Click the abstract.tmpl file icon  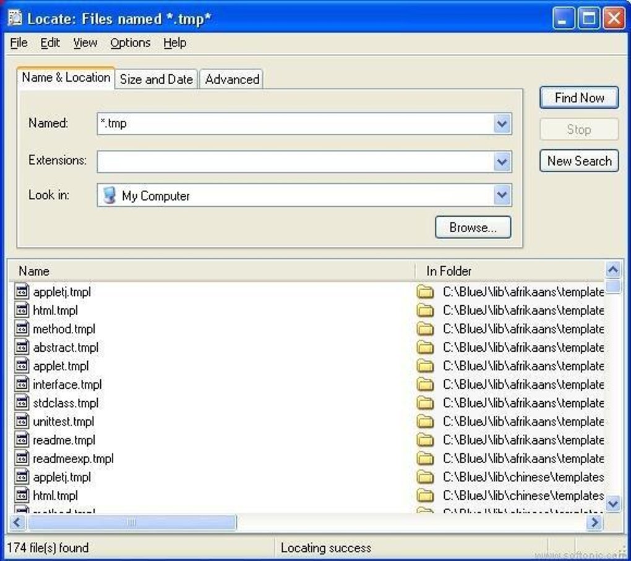tap(22, 347)
